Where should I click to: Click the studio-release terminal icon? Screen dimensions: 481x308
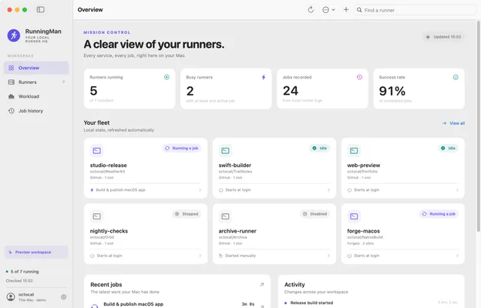[97, 150]
